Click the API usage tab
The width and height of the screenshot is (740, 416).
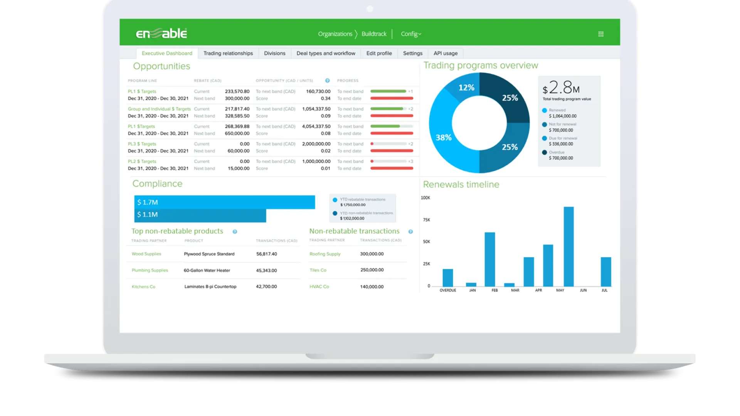click(445, 53)
